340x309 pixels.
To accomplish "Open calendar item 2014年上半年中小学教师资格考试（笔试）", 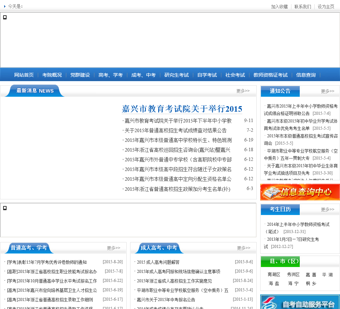I will click(x=297, y=228).
